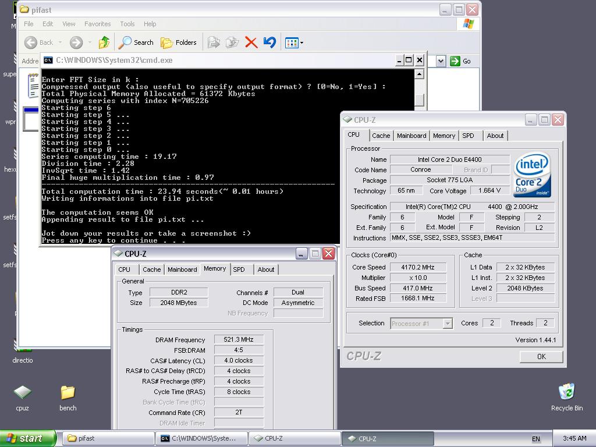Select Mainboard tab in lower CPU-Z window
This screenshot has height=447, width=596.
[x=182, y=269]
